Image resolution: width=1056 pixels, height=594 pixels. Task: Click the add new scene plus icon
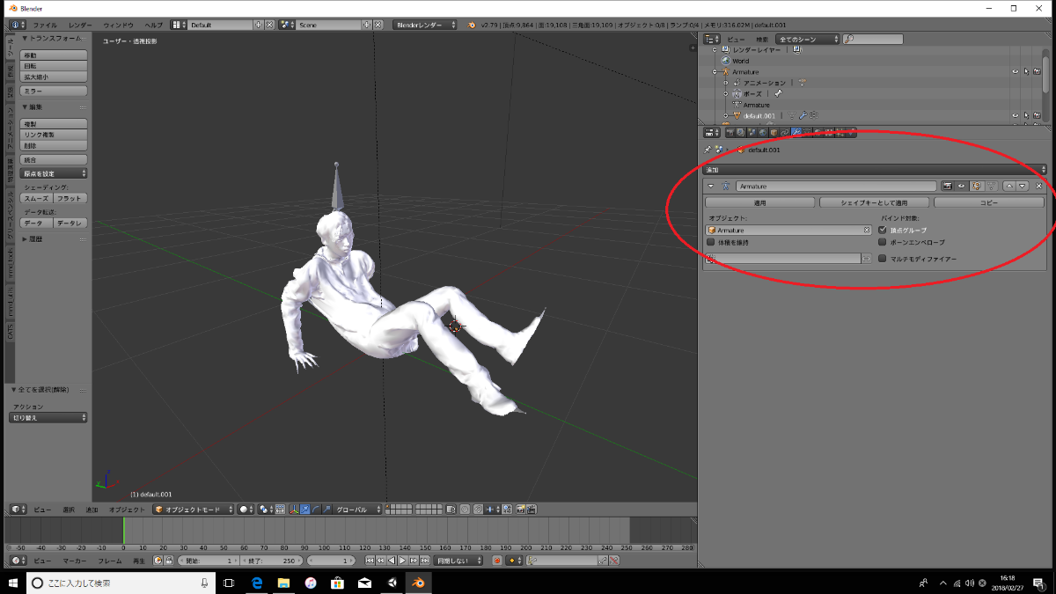[x=366, y=25]
